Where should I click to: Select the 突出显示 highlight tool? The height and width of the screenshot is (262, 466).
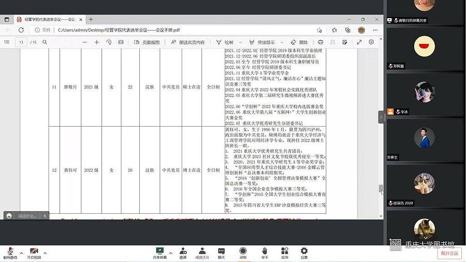click(262, 42)
